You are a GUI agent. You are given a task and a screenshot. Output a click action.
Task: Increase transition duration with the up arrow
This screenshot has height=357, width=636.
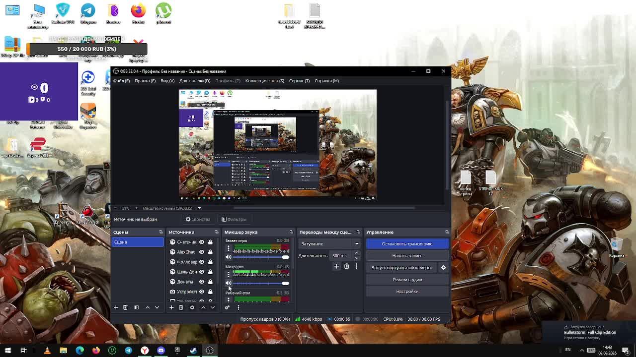tap(356, 253)
